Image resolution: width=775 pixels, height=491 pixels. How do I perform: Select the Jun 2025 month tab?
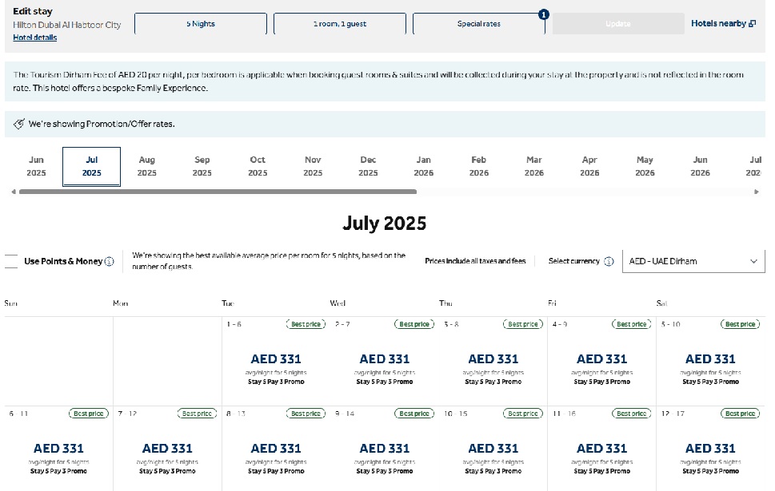(x=36, y=166)
